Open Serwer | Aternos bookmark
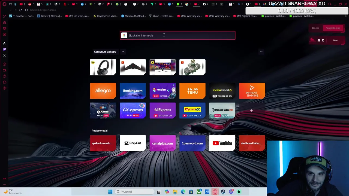 click(x=49, y=16)
